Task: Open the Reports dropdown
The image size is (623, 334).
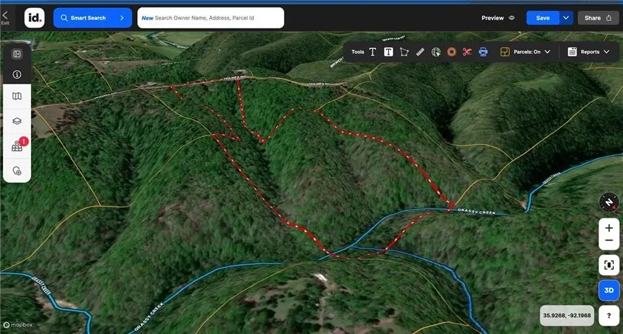Action: [x=588, y=52]
